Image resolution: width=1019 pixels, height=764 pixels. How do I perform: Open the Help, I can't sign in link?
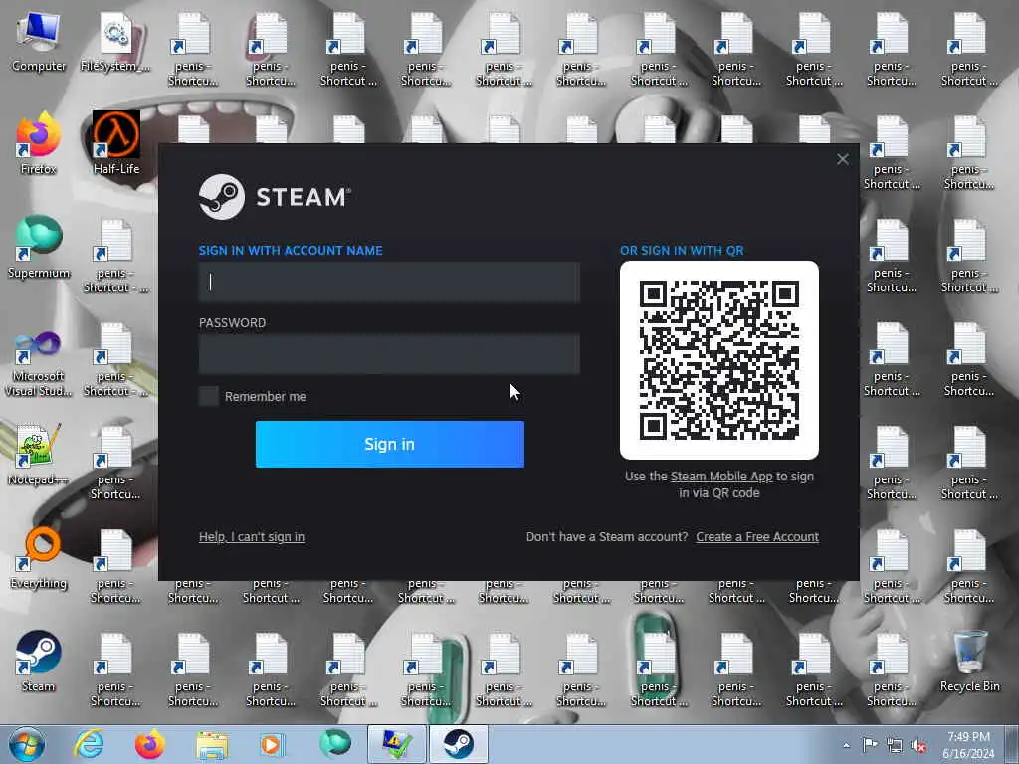coord(252,536)
